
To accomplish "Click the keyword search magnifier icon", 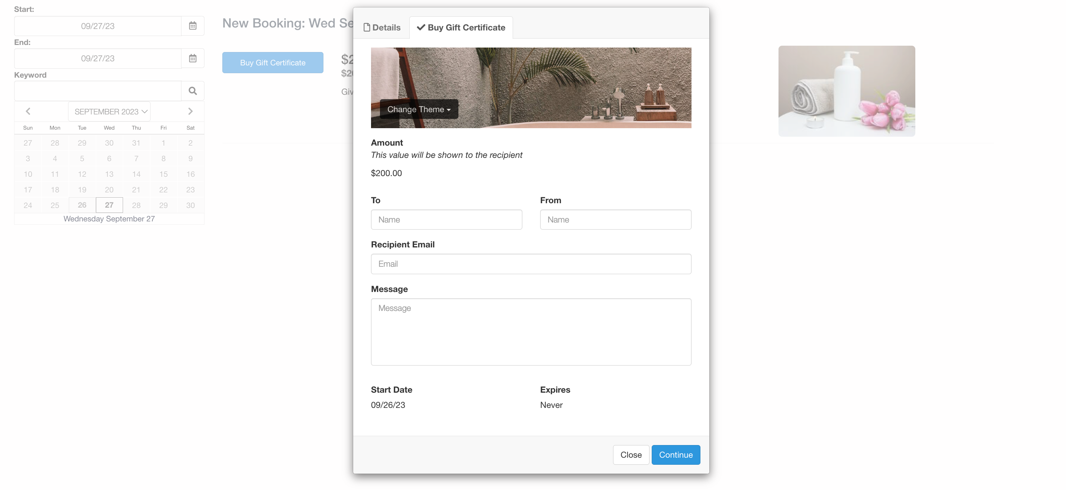I will point(193,91).
